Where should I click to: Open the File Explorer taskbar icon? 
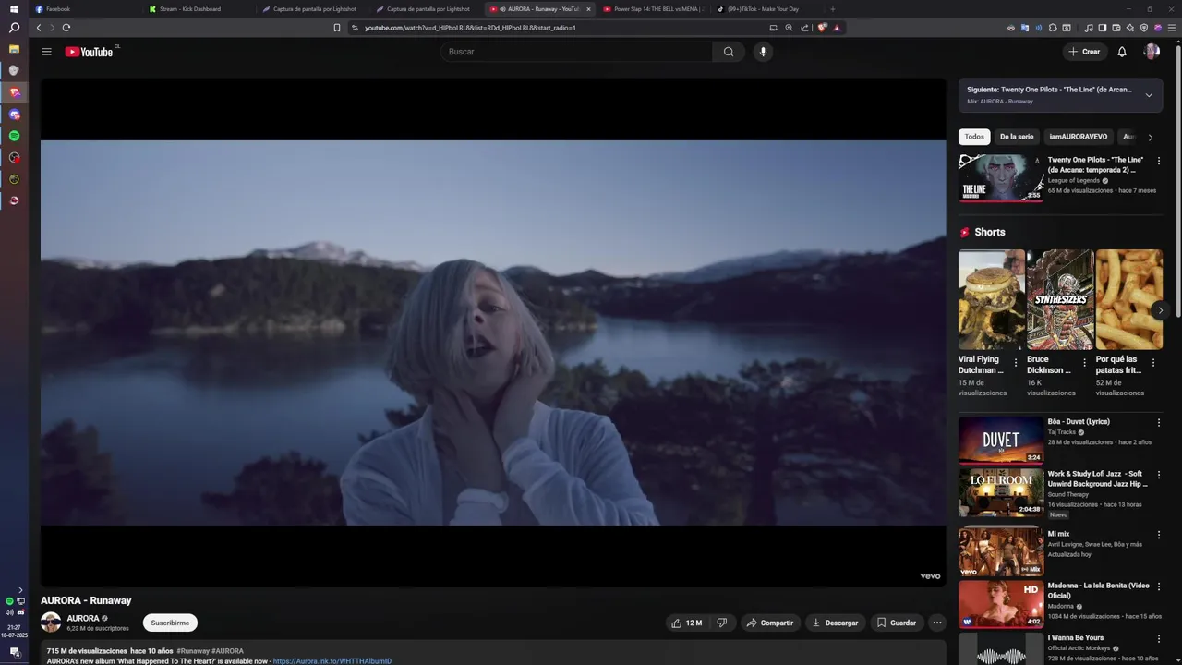pyautogui.click(x=14, y=49)
